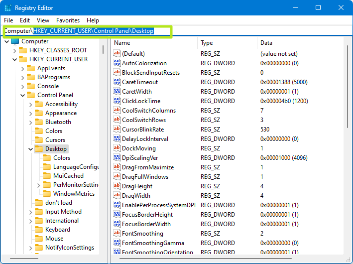Click the AutoColorization DWORD value icon
353x264 pixels.
117,63
